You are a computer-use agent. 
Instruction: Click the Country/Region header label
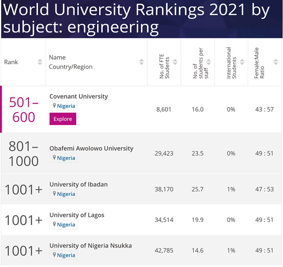coord(71,67)
